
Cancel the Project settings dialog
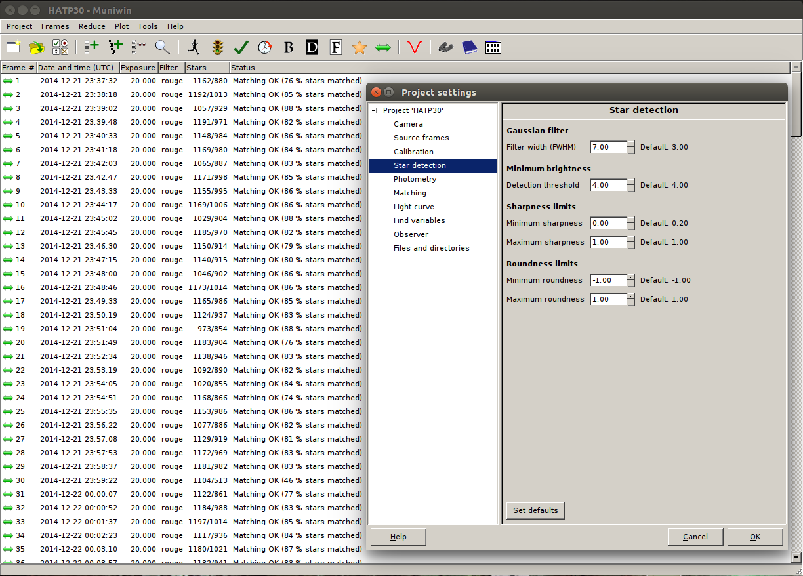695,537
